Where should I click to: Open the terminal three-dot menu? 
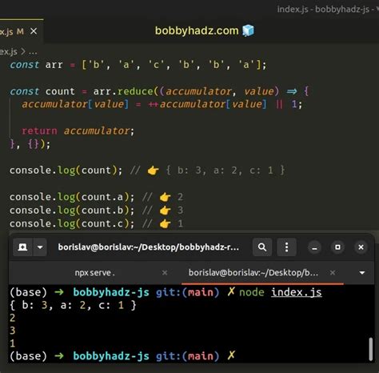286,247
